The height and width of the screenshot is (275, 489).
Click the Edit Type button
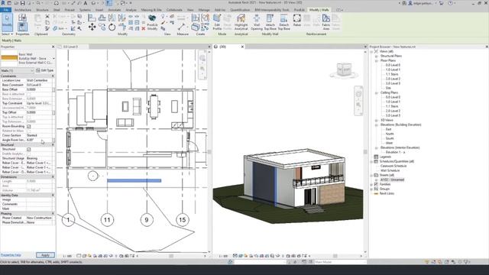[x=45, y=71]
